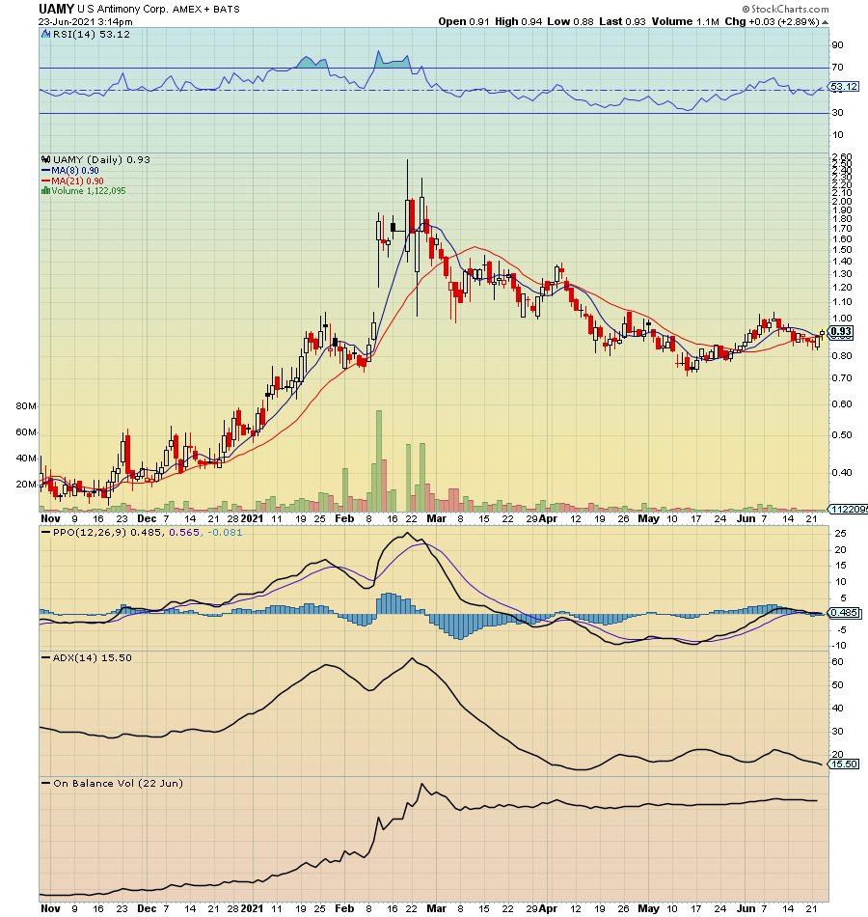Click the Chg +0.03 (+2.89%) value
The image size is (868, 917).
point(772,21)
